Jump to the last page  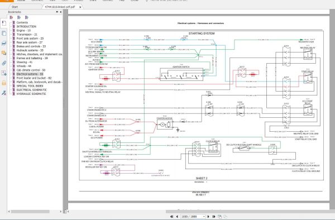[214, 217]
